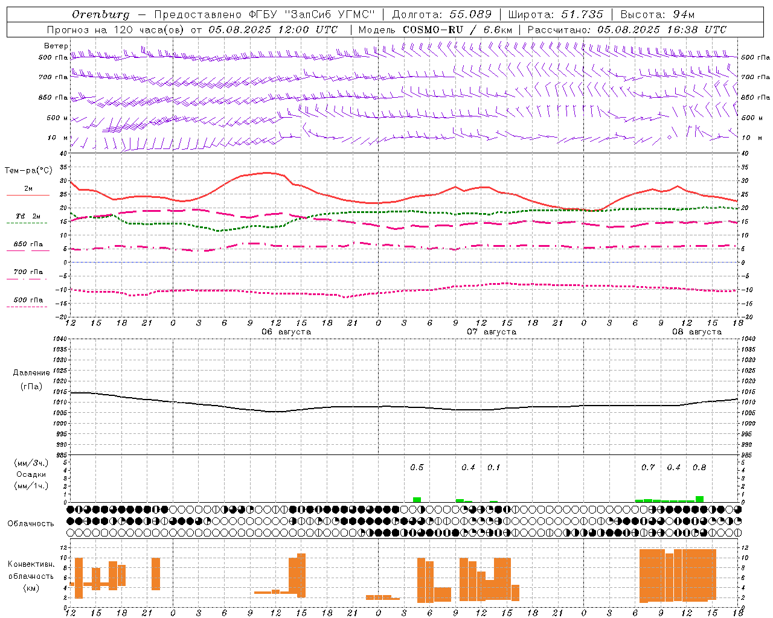
Task: Click the 0.5 precipitation total value
Action: (x=417, y=467)
